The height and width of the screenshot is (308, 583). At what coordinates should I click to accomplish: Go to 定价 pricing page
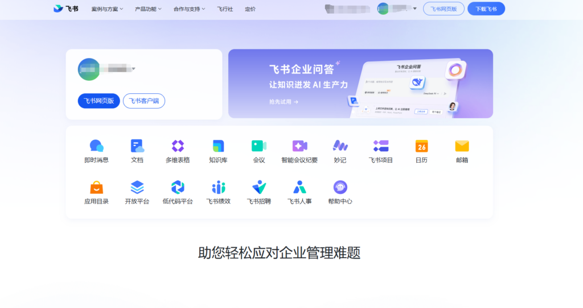(251, 9)
